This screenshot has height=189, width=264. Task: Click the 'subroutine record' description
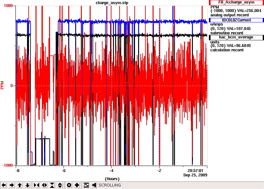227,33
